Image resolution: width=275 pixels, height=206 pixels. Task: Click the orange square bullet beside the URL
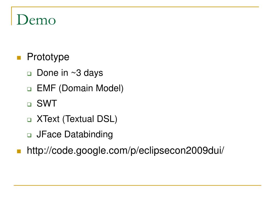coord(19,151)
